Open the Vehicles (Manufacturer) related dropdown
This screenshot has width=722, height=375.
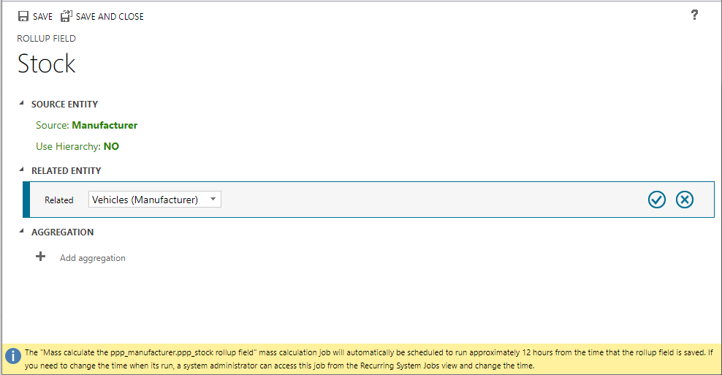click(x=154, y=200)
